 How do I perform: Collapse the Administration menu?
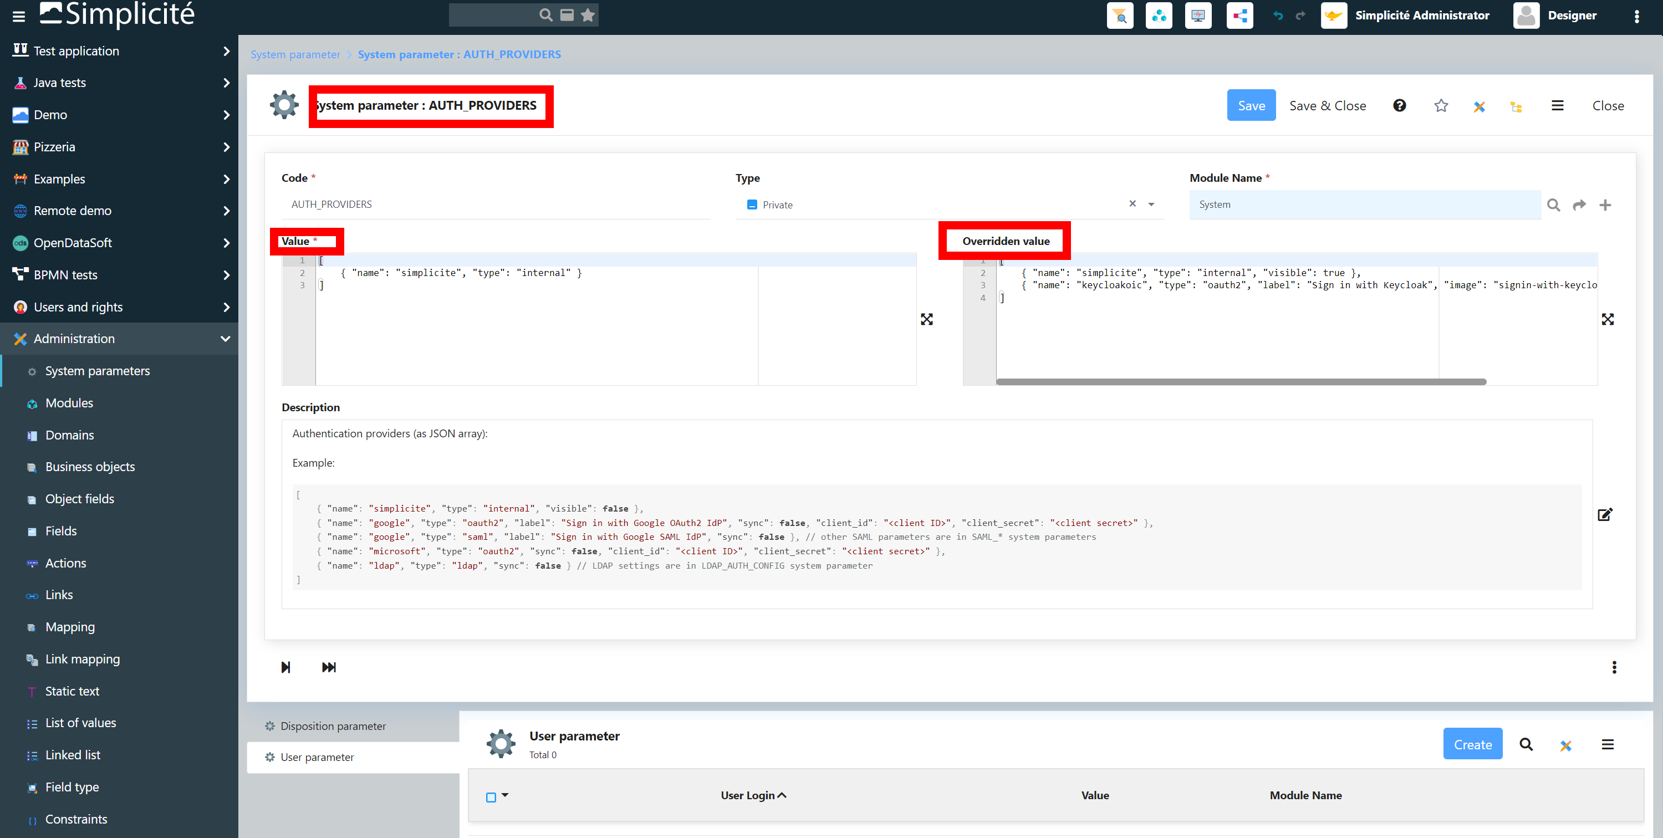(x=119, y=339)
